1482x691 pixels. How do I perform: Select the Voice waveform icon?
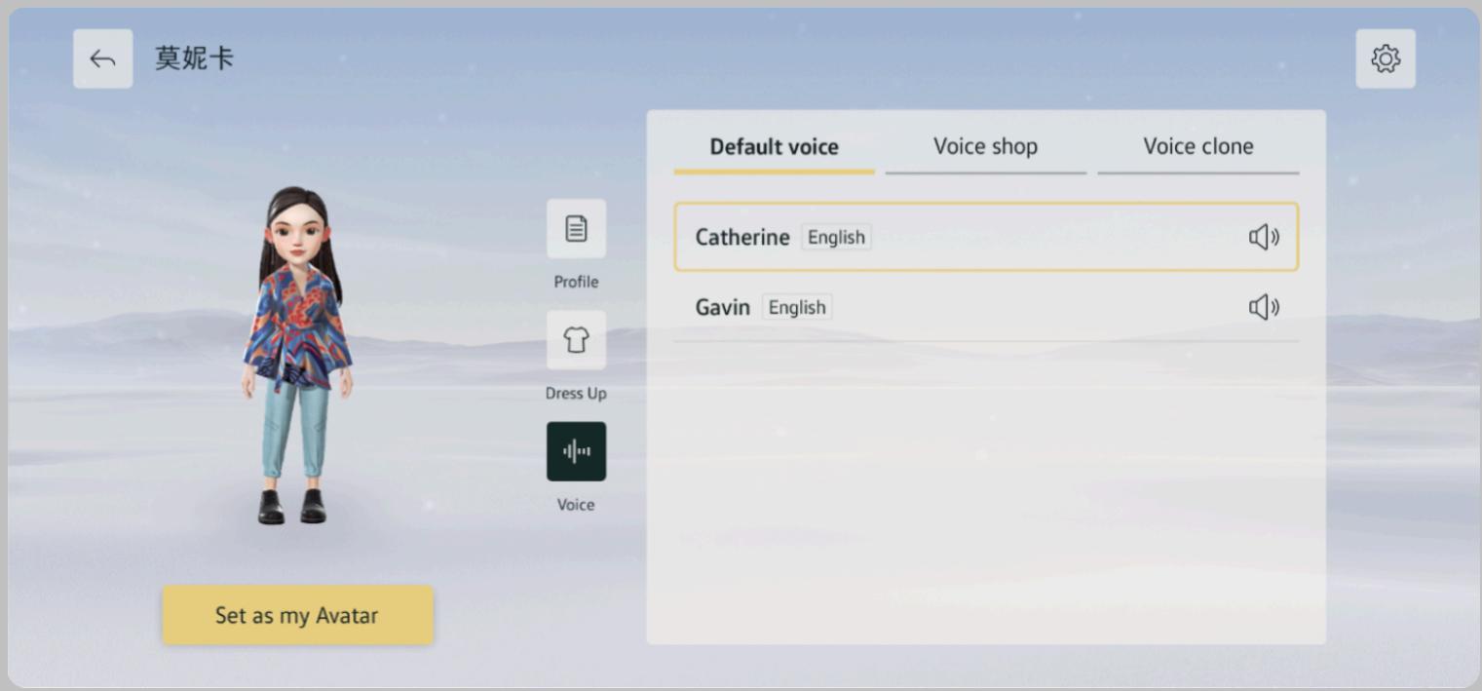[576, 451]
